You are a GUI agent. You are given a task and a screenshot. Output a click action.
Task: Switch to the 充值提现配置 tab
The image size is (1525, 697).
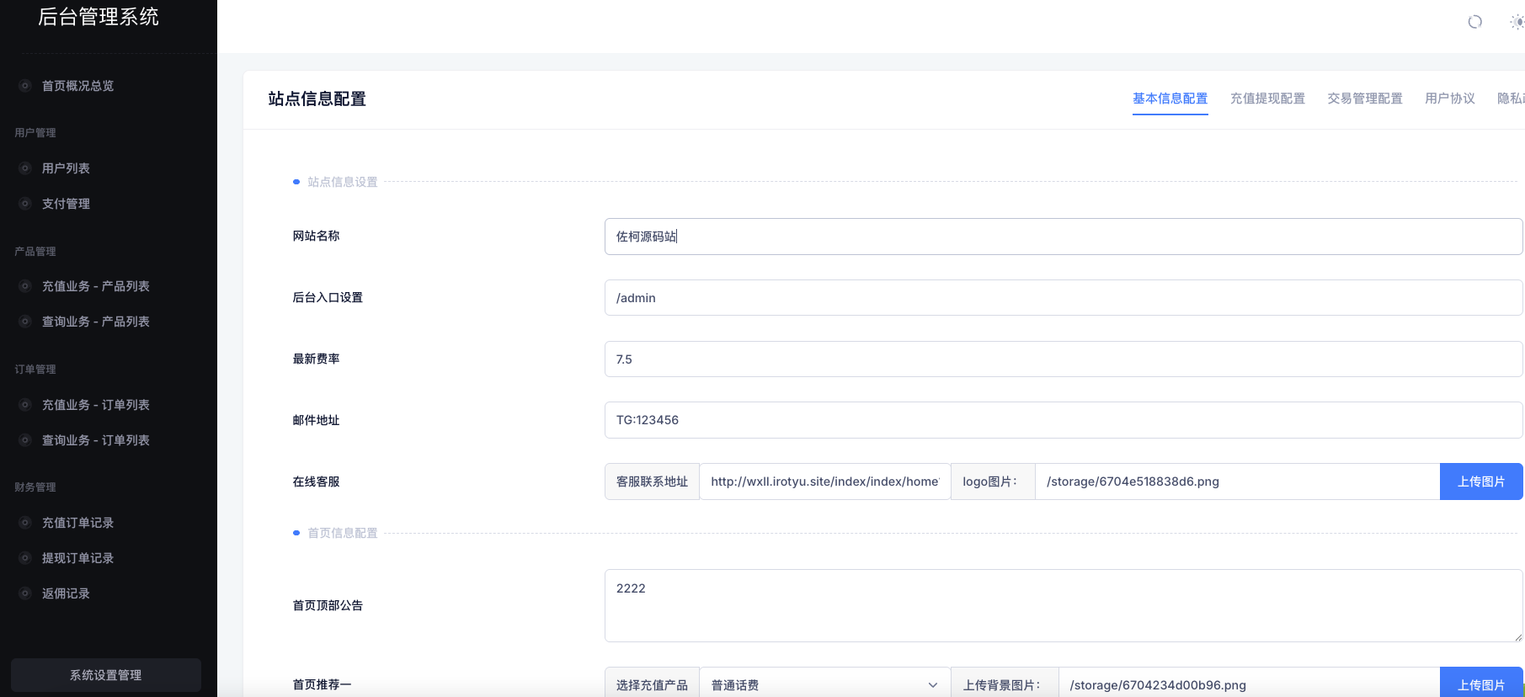(1267, 98)
